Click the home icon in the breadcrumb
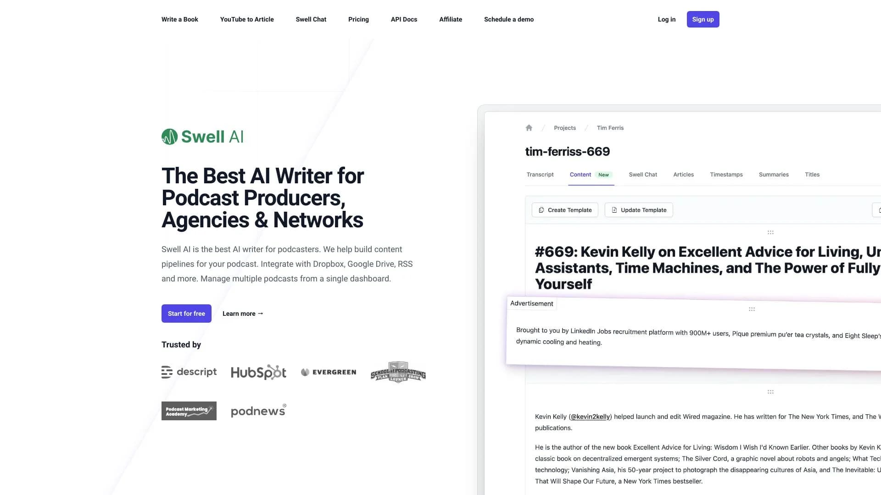Screen dimensions: 881x495 (x=529, y=128)
